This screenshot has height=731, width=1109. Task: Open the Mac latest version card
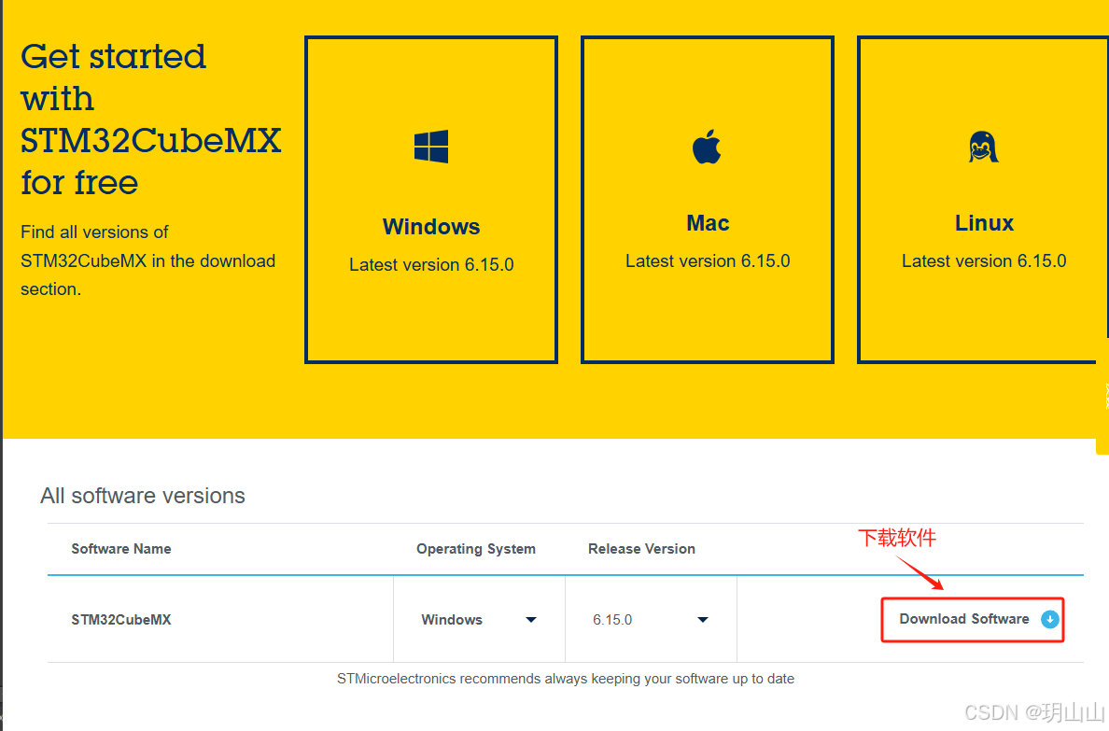tap(708, 200)
